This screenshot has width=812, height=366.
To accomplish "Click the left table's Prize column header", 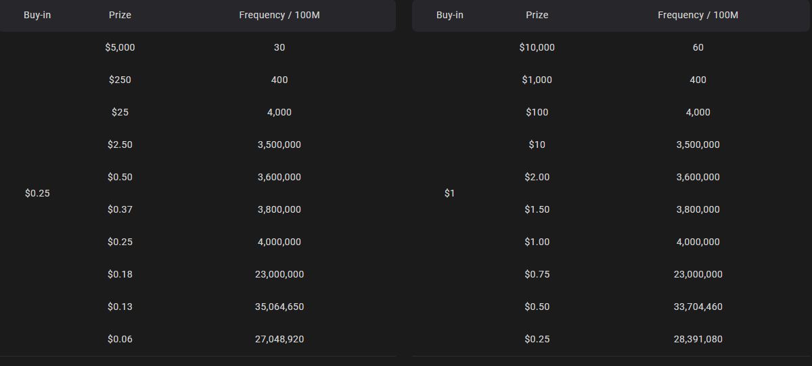I will [x=120, y=15].
